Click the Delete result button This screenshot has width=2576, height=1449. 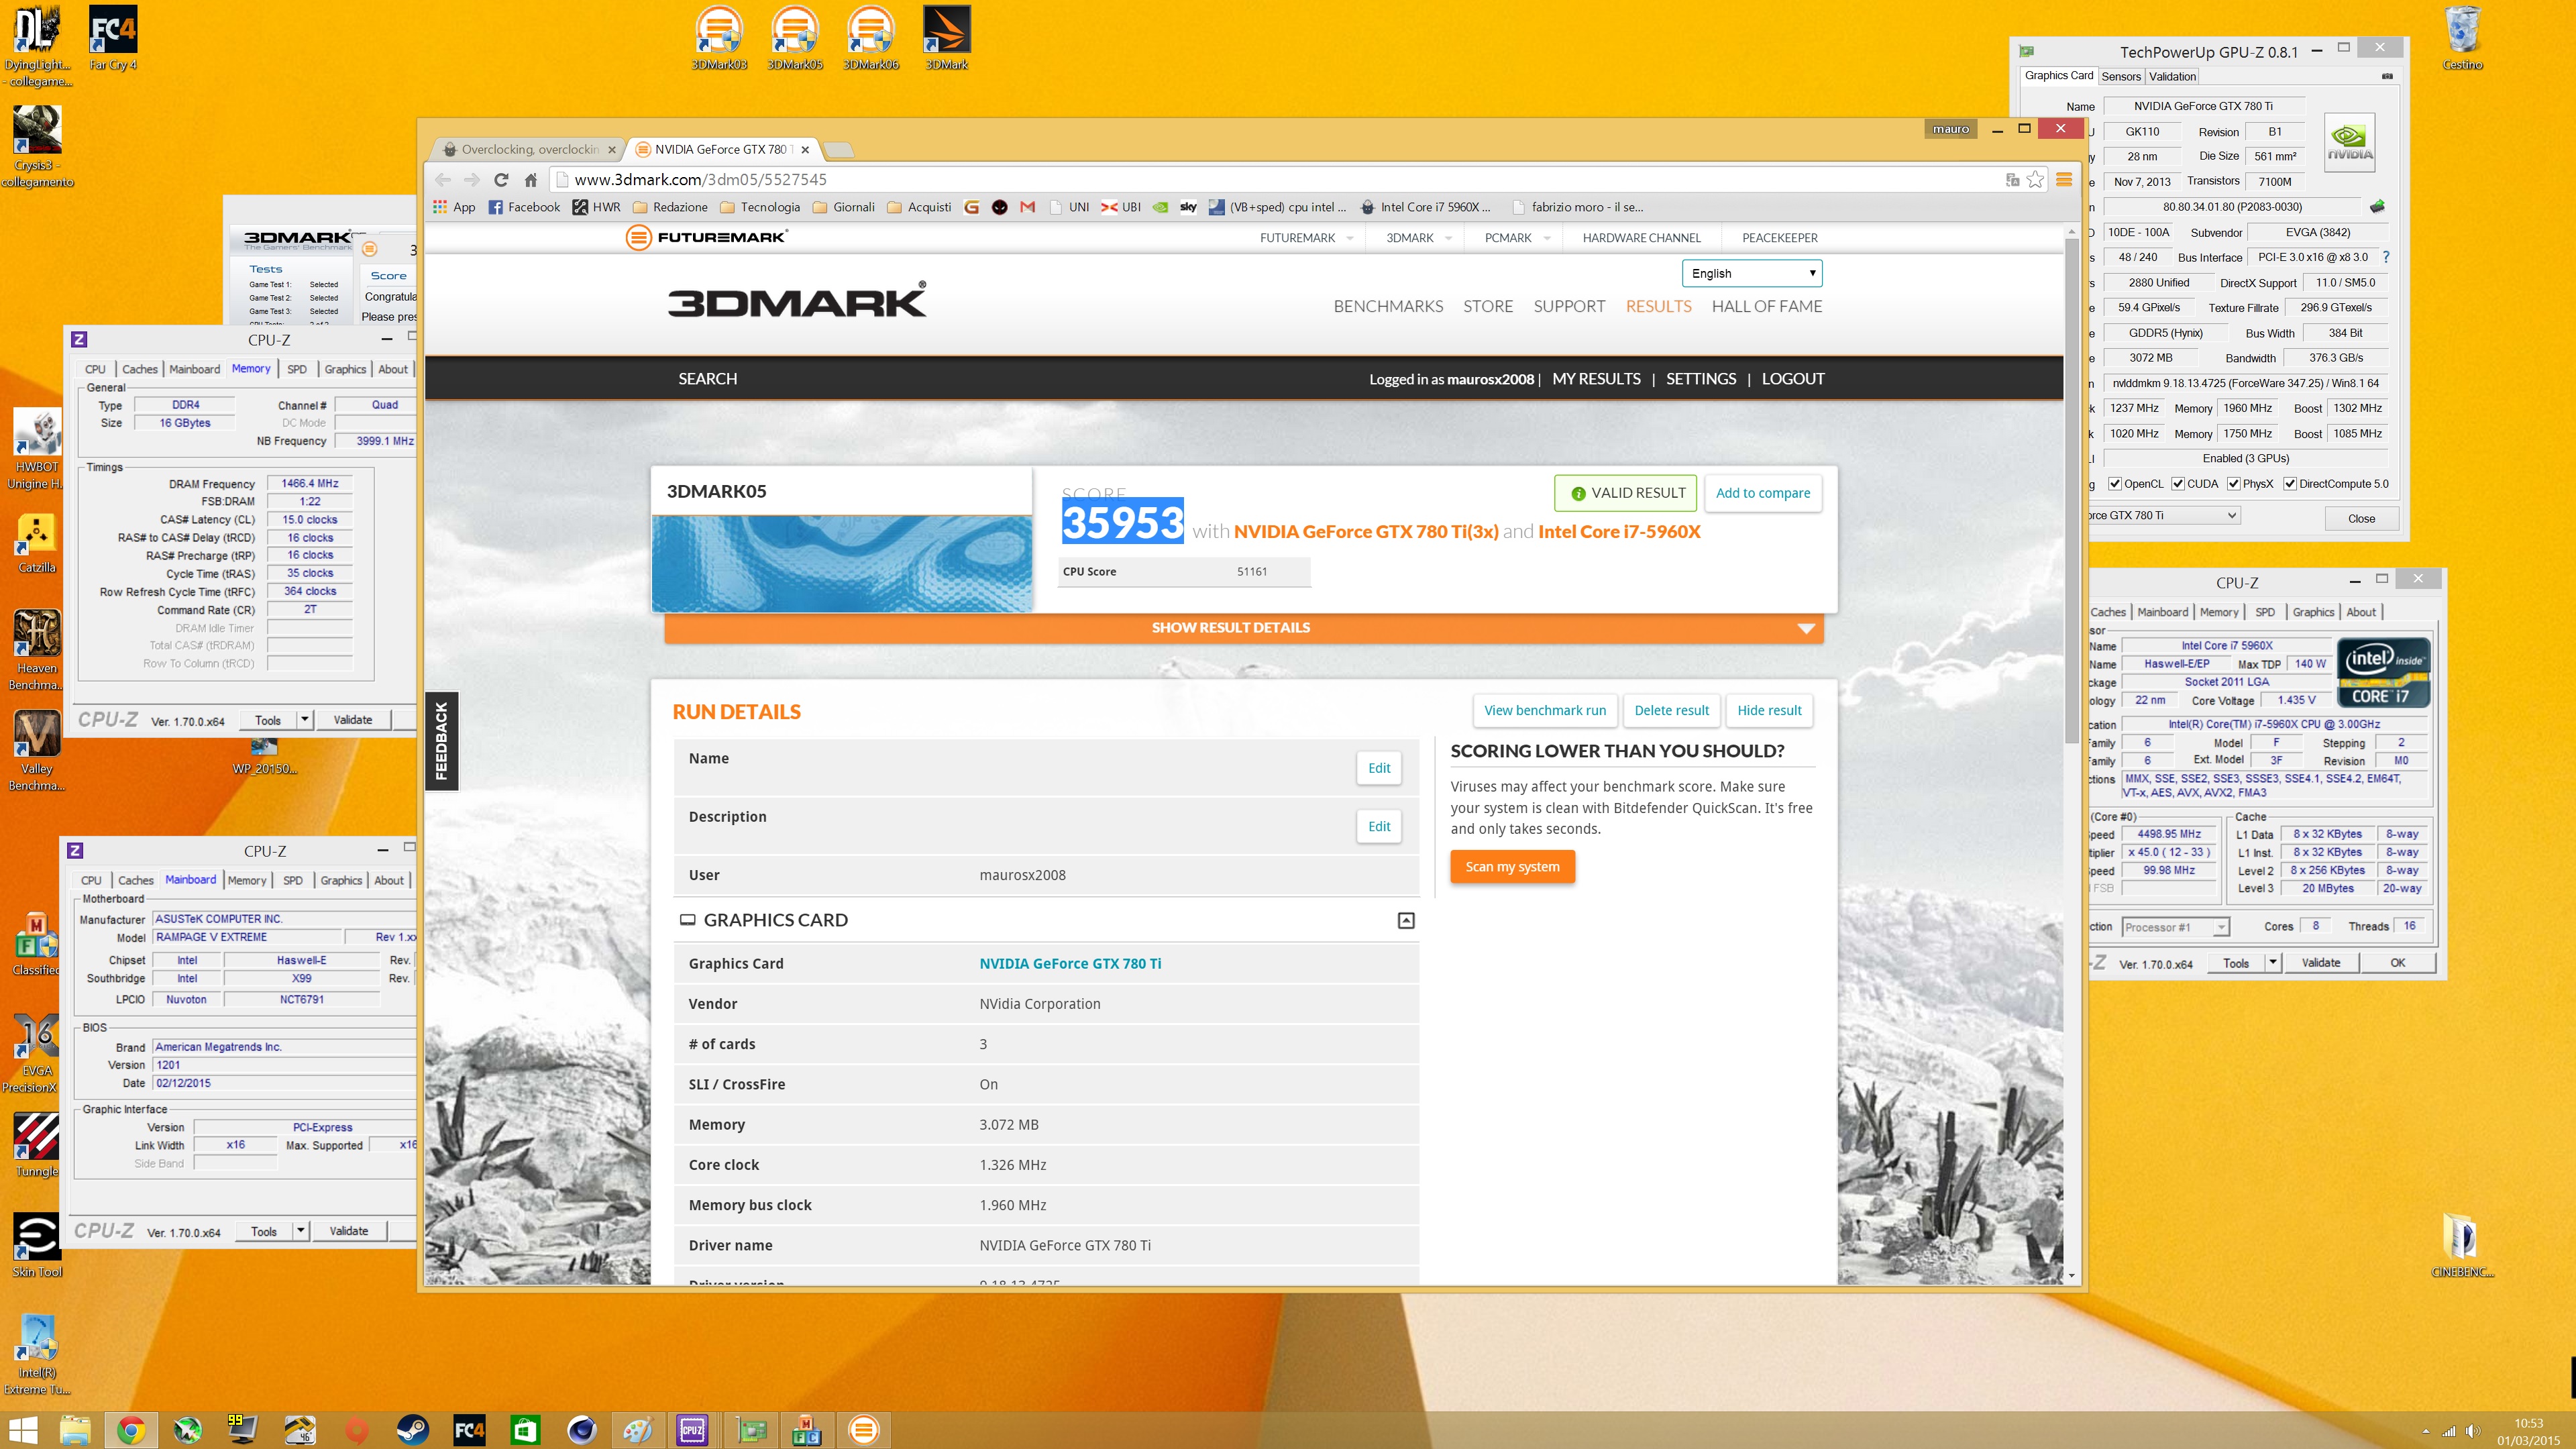point(1671,711)
